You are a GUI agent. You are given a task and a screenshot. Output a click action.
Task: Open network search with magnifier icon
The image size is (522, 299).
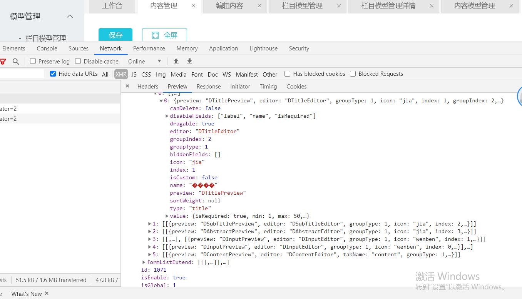(16, 62)
